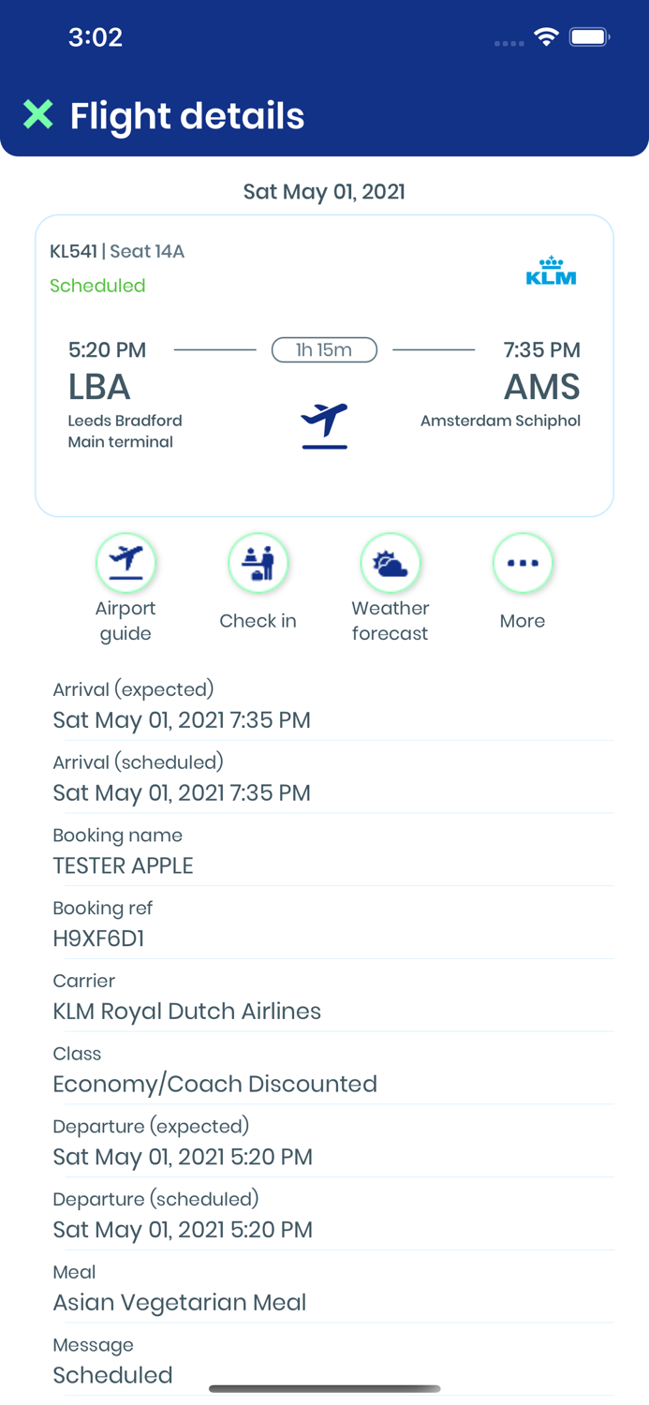Select the Asian Vegetarian Meal row

pos(332,1289)
